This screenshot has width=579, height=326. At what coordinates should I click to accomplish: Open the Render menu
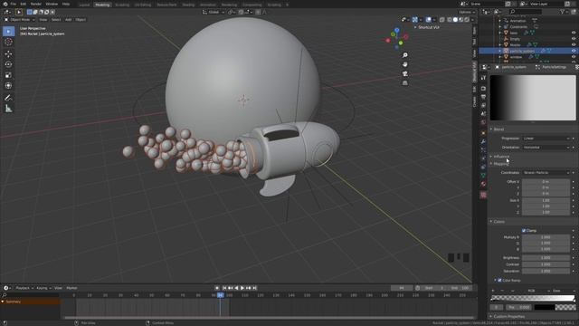tap(36, 4)
